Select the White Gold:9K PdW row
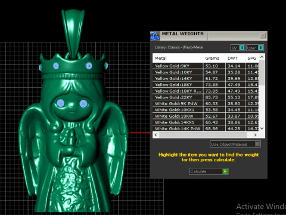 pyautogui.click(x=206, y=103)
